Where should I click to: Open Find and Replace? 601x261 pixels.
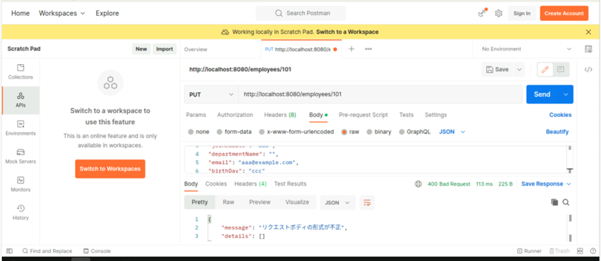pos(47,251)
